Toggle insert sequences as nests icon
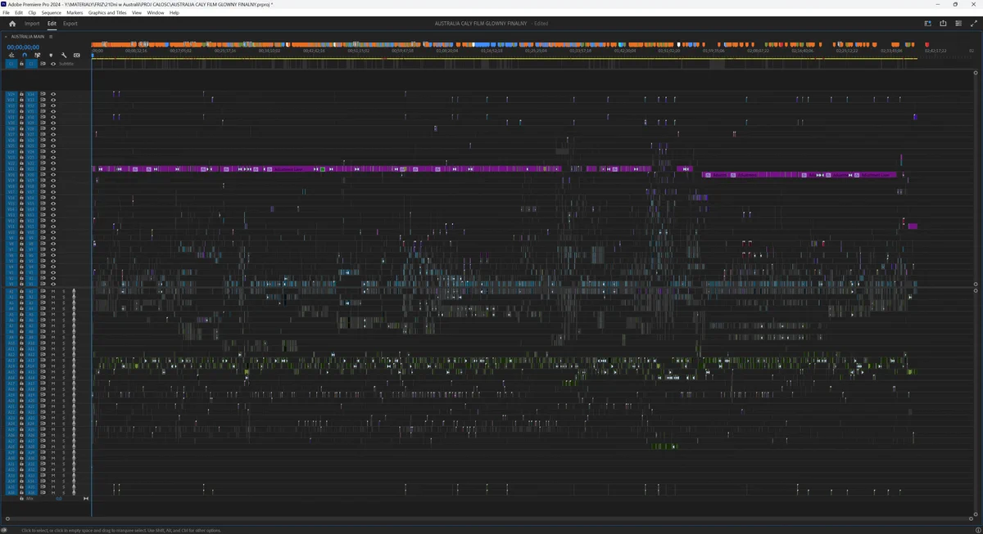The width and height of the screenshot is (983, 534). [11, 56]
